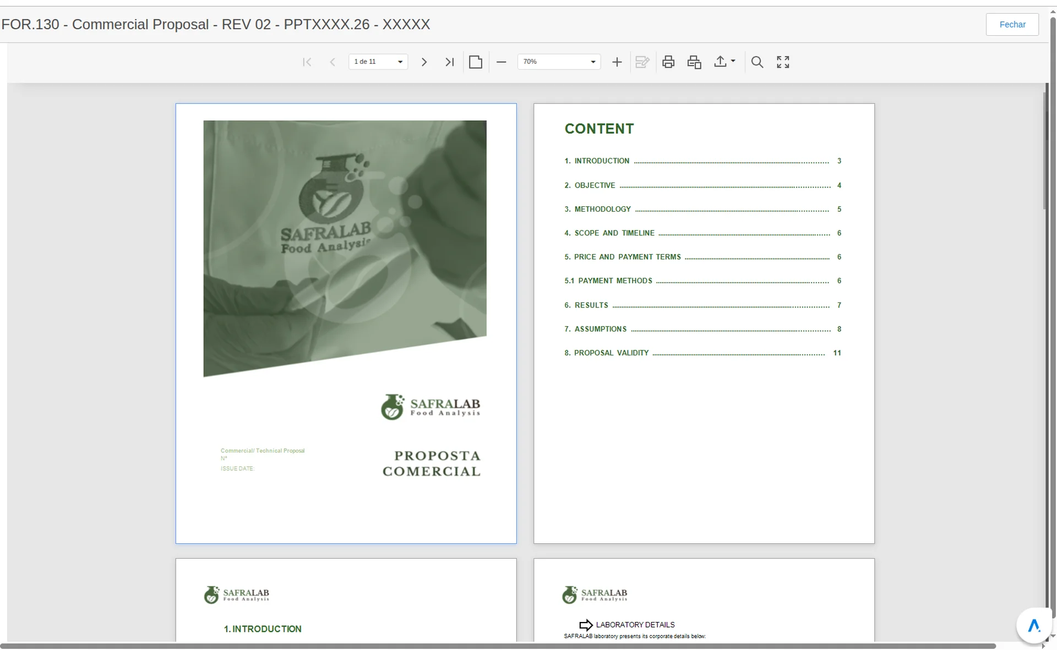
Task: Open the floating assistant icon bottom-right
Action: pos(1034,625)
